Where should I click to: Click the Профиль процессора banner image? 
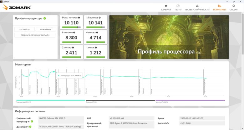click(x=169, y=37)
